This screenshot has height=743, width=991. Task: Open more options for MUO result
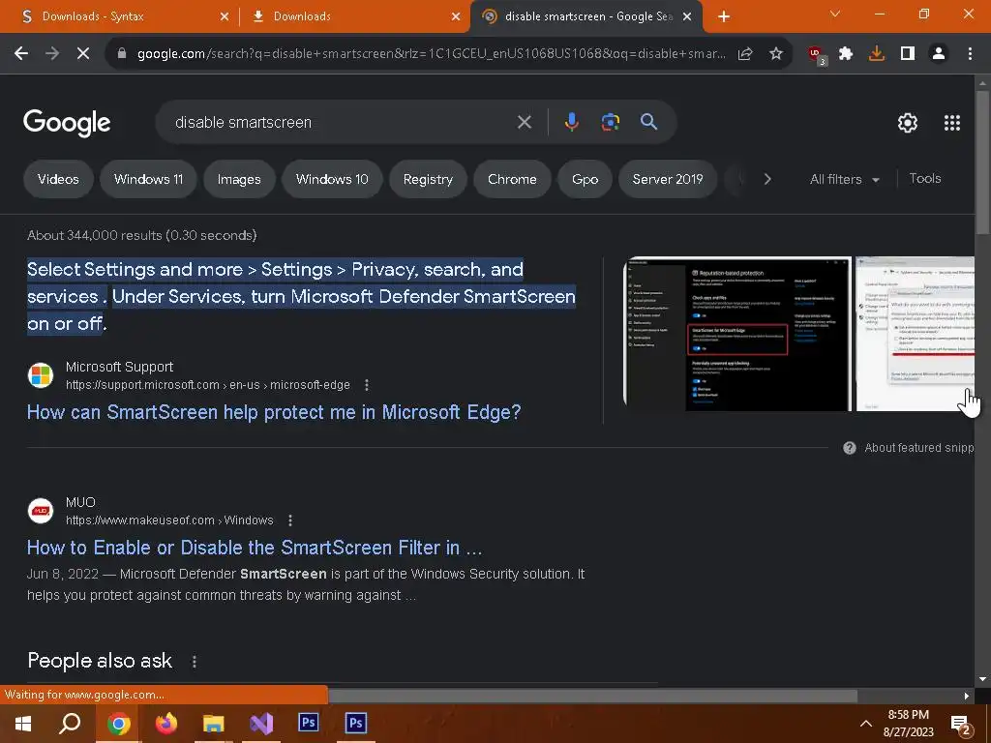click(290, 520)
